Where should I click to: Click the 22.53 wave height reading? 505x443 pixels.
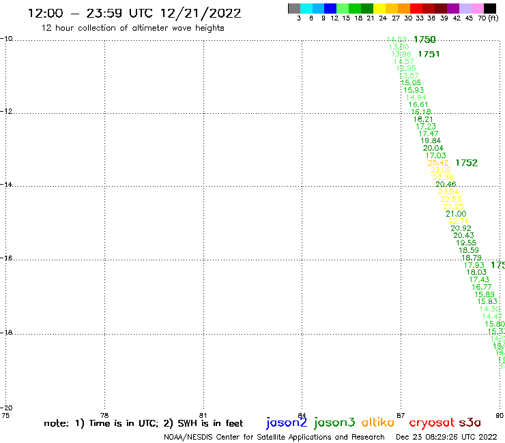tap(451, 199)
